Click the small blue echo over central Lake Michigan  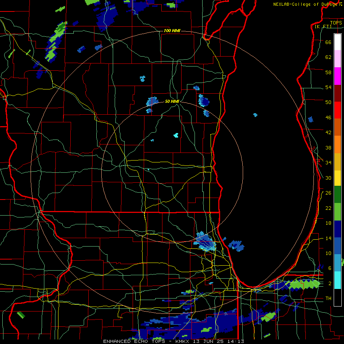point(255,115)
